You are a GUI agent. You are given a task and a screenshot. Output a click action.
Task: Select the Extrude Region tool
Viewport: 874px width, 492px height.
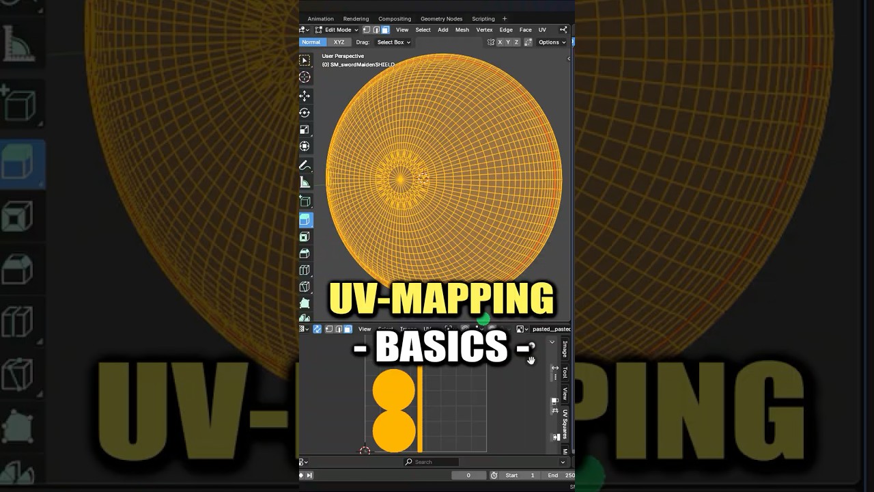305,219
